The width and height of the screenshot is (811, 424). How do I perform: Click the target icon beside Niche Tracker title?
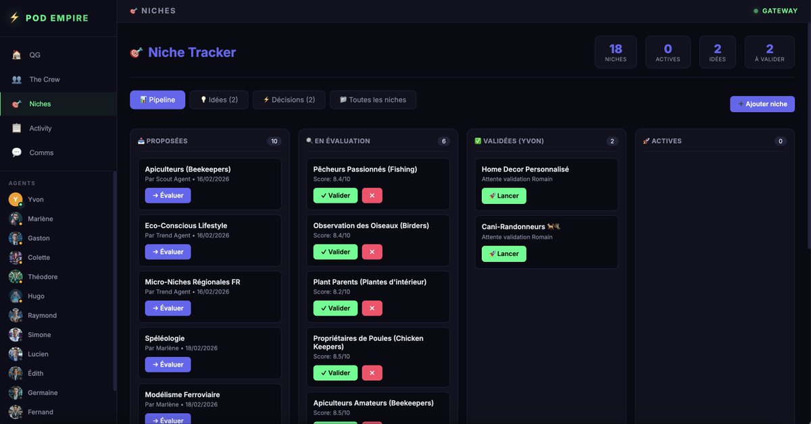tap(136, 53)
